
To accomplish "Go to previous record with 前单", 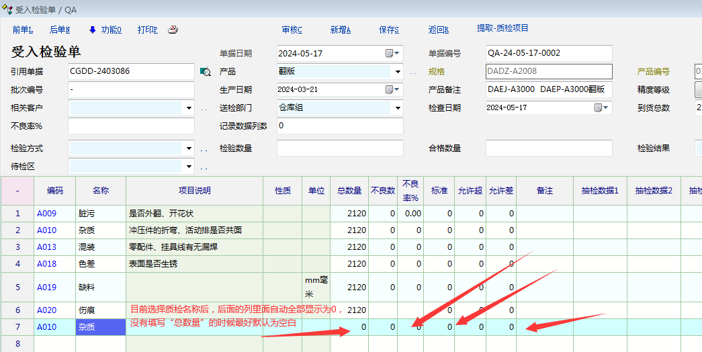I will (x=22, y=30).
